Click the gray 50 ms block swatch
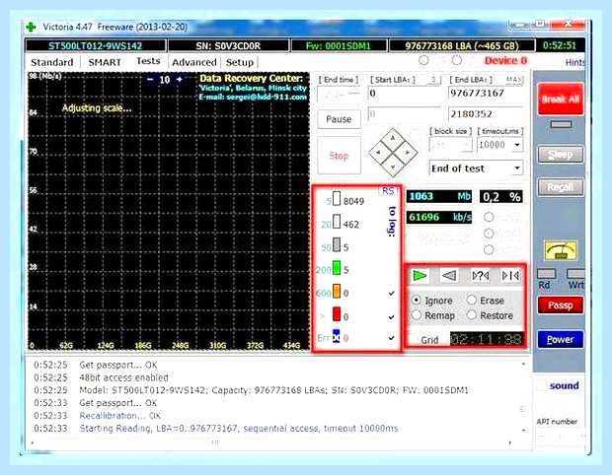 click(x=337, y=244)
